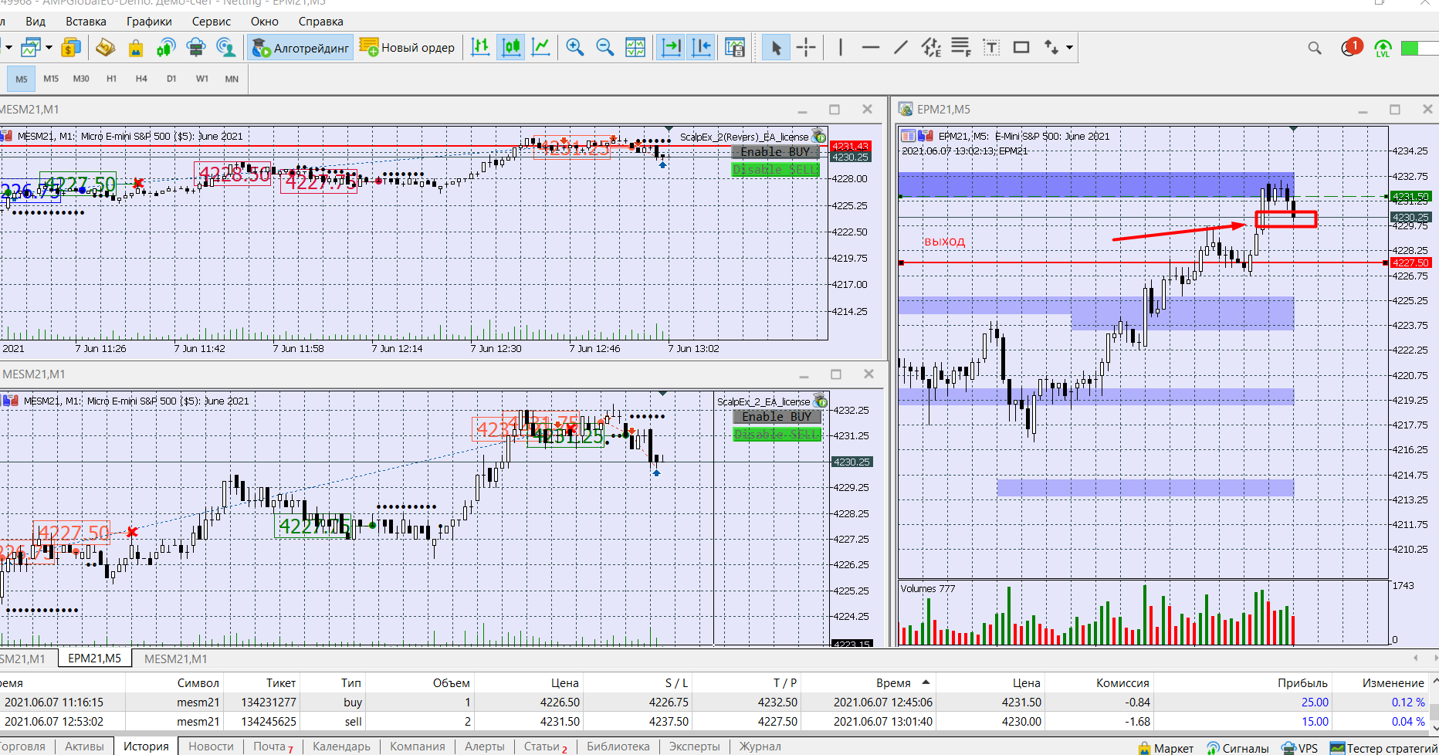Select the Fibonacci retracement tool
Viewport: 1439px width, 755px height.
(x=961, y=48)
